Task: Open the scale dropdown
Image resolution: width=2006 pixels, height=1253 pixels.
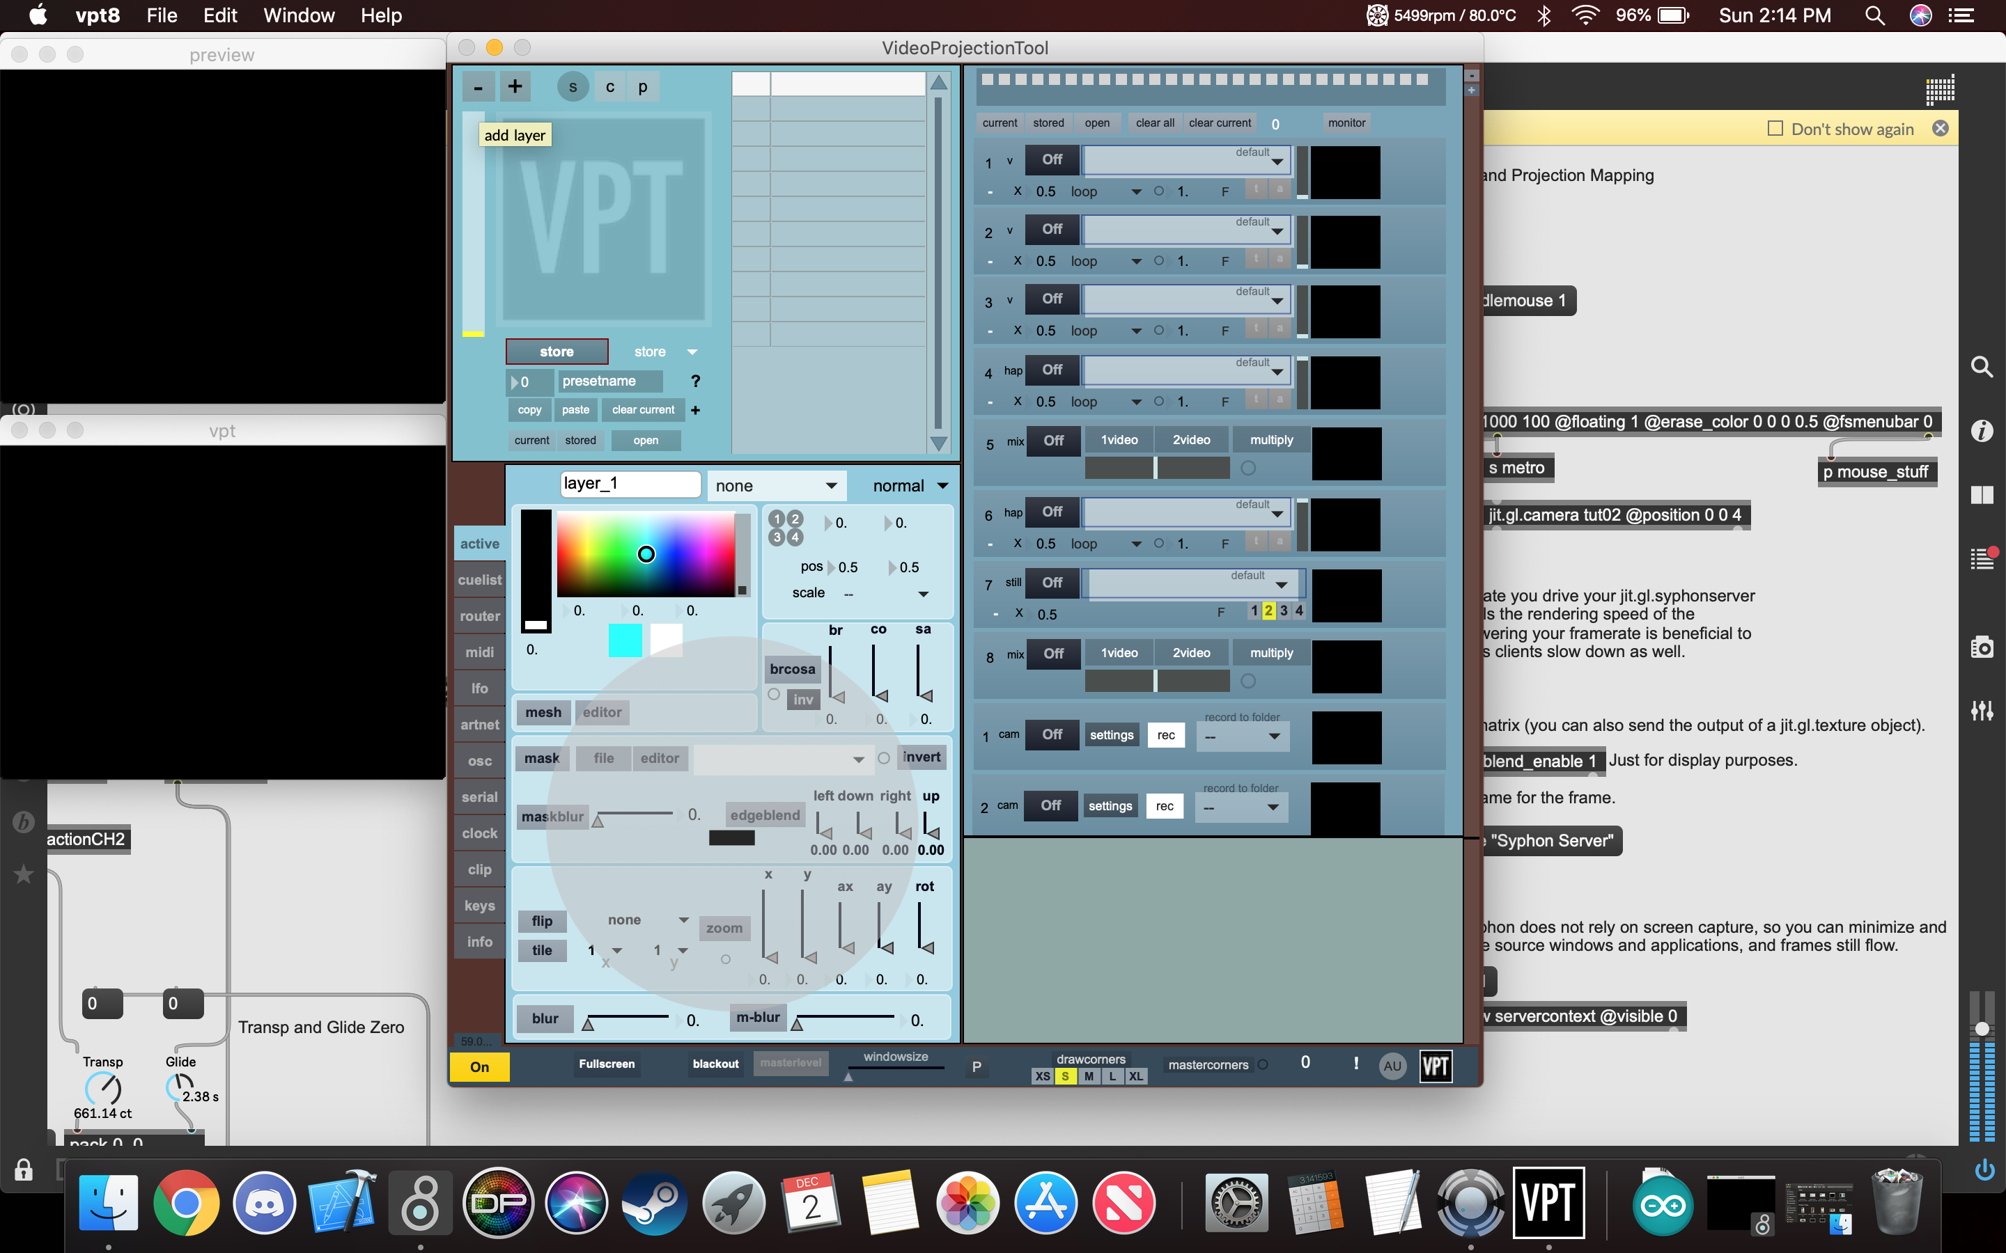Action: [885, 593]
